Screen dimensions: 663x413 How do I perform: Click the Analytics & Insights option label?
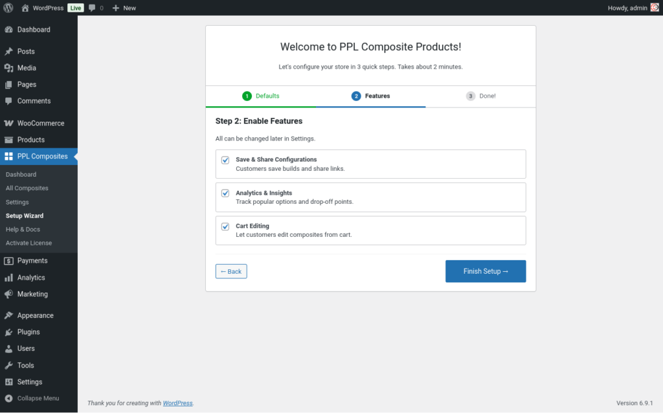pyautogui.click(x=264, y=193)
